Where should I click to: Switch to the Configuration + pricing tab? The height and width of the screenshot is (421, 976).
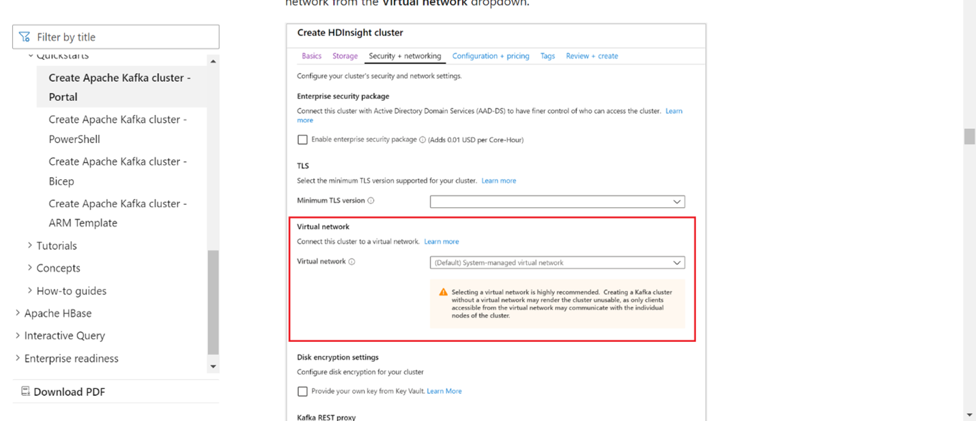click(491, 56)
